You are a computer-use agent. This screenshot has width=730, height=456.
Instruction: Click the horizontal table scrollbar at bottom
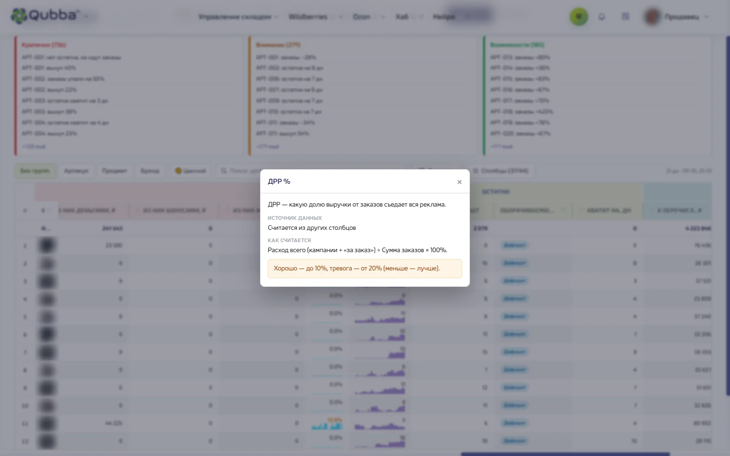(565, 454)
